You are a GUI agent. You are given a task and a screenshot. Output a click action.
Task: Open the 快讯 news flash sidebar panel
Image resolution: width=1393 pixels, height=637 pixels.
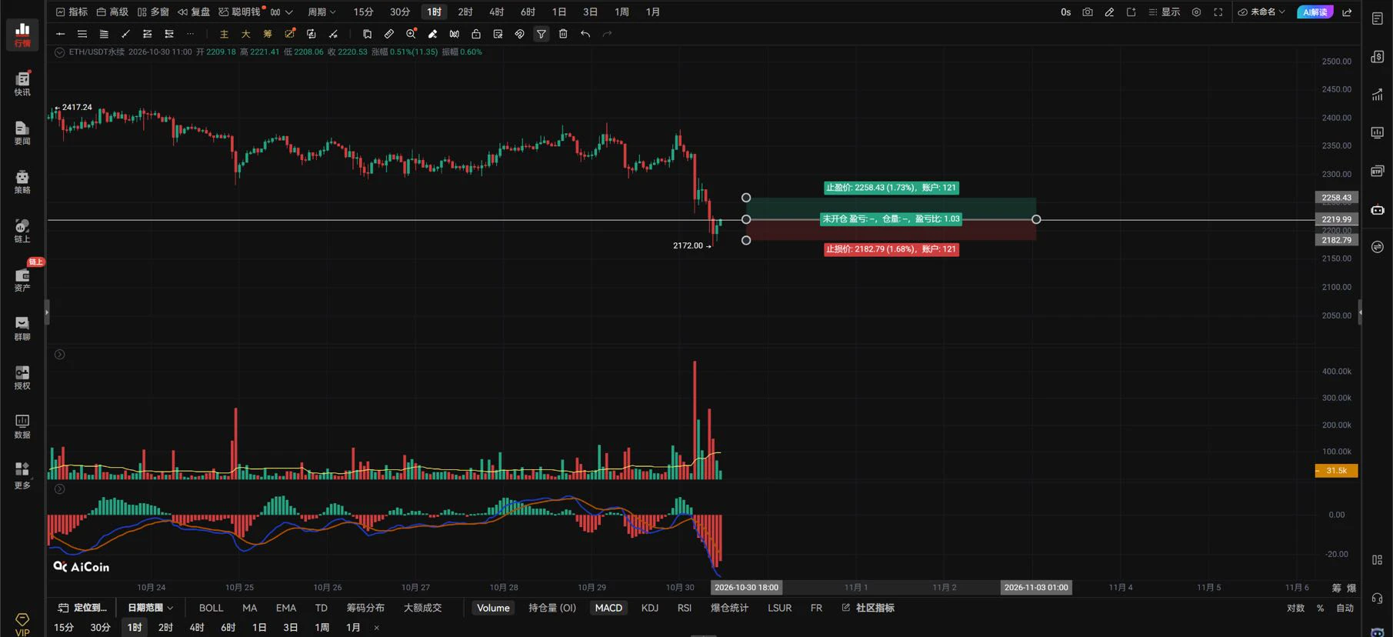pos(22,84)
